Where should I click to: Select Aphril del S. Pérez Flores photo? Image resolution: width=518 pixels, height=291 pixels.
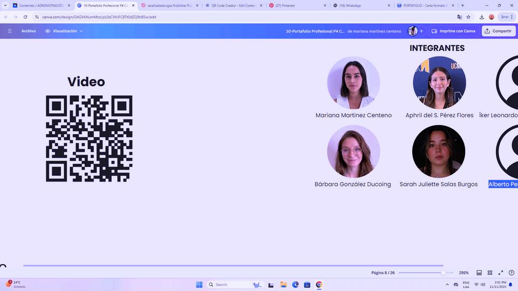pyautogui.click(x=439, y=82)
